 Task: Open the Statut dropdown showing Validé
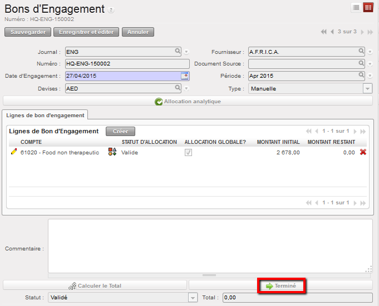point(193,298)
